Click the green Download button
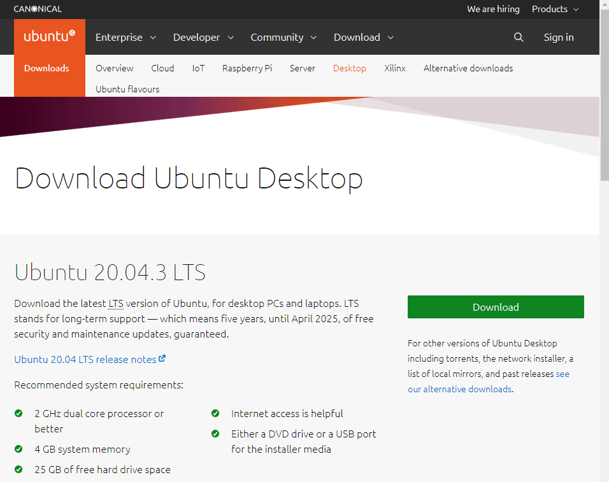Image resolution: width=609 pixels, height=482 pixels. click(496, 307)
